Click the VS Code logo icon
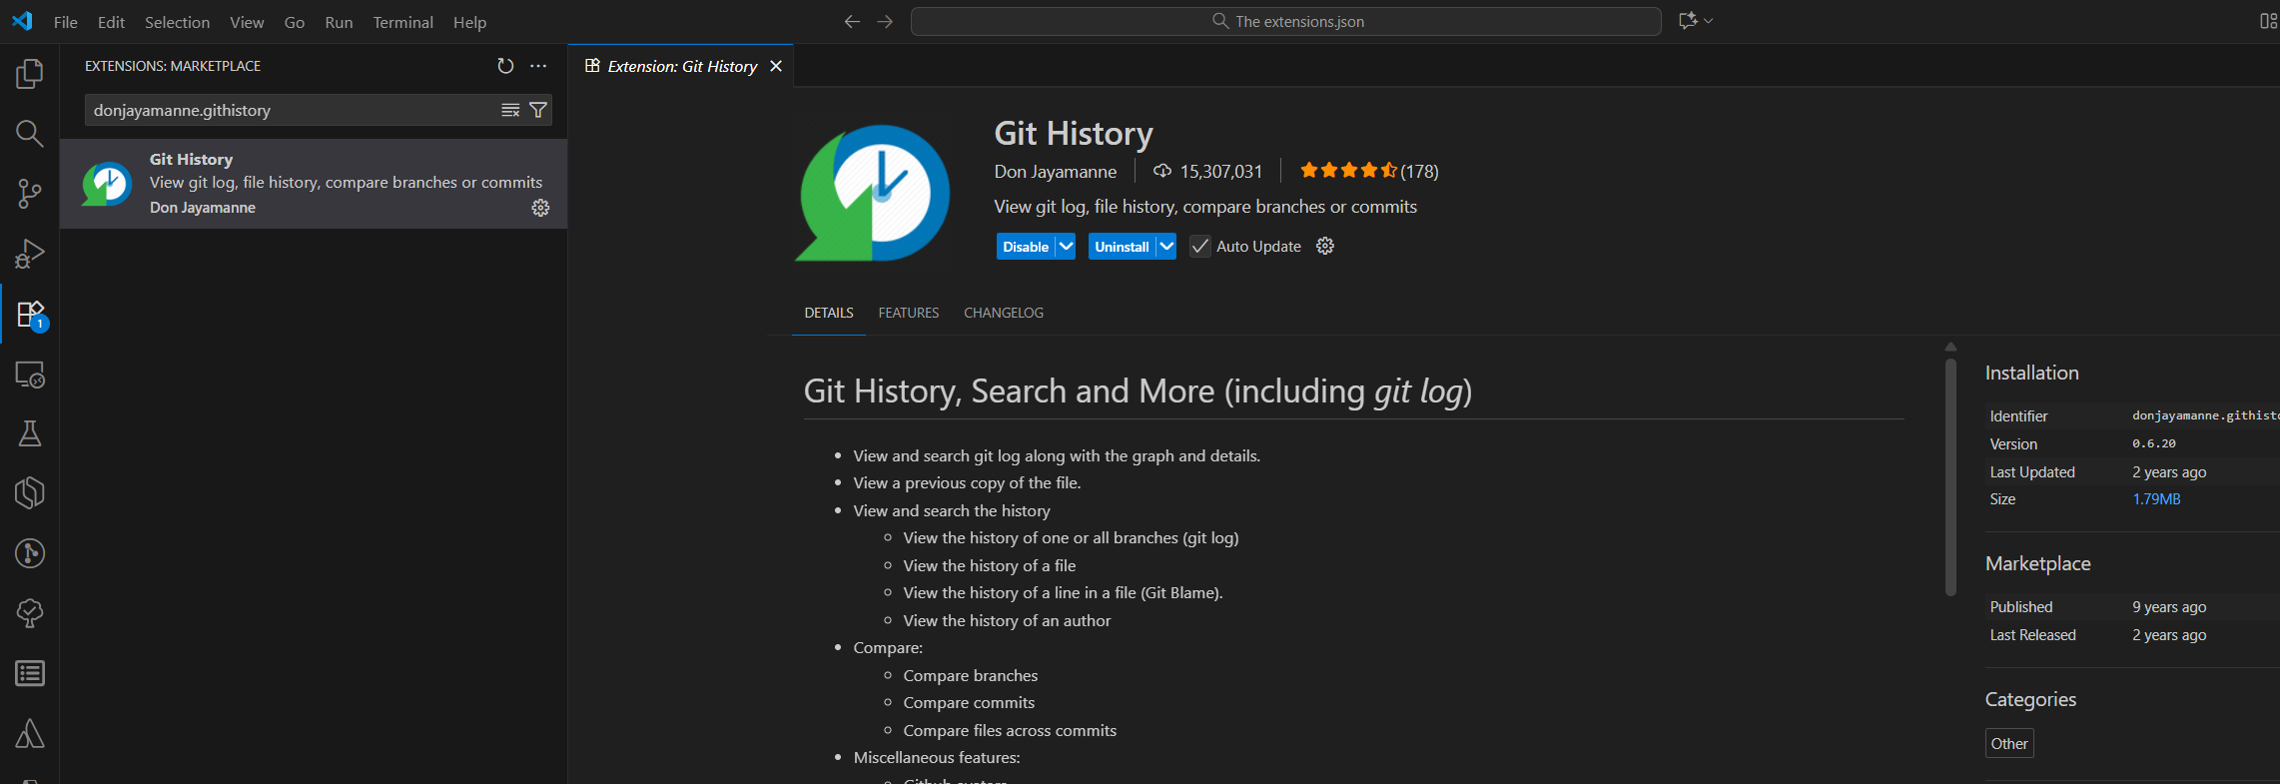2280x784 pixels. click(x=22, y=21)
